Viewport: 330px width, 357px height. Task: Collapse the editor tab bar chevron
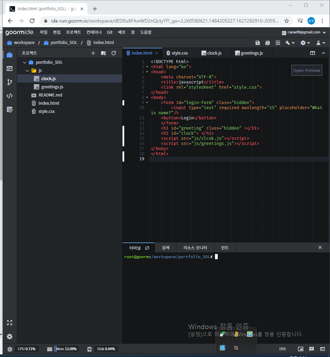(x=324, y=53)
